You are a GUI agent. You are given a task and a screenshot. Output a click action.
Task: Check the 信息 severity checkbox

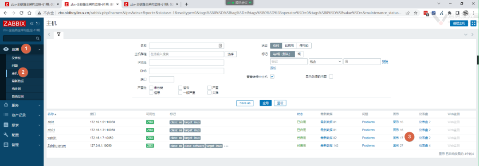151,92
